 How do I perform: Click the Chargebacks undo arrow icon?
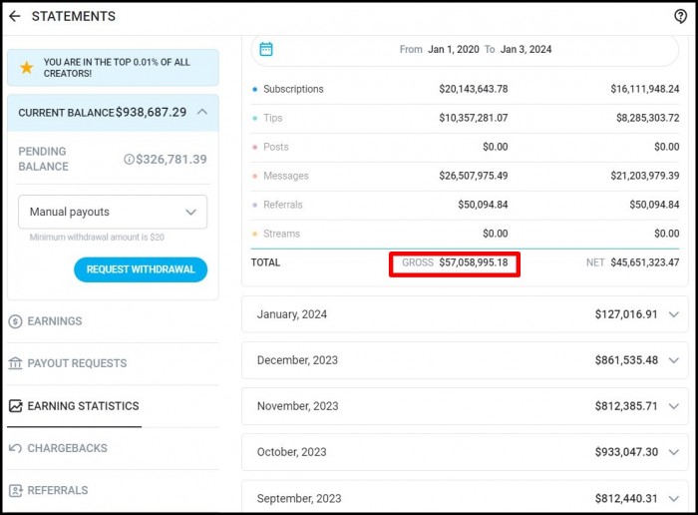(15, 448)
